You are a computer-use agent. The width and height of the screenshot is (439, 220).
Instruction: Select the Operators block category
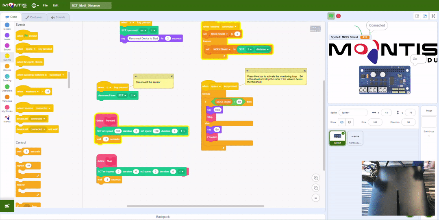point(7,88)
